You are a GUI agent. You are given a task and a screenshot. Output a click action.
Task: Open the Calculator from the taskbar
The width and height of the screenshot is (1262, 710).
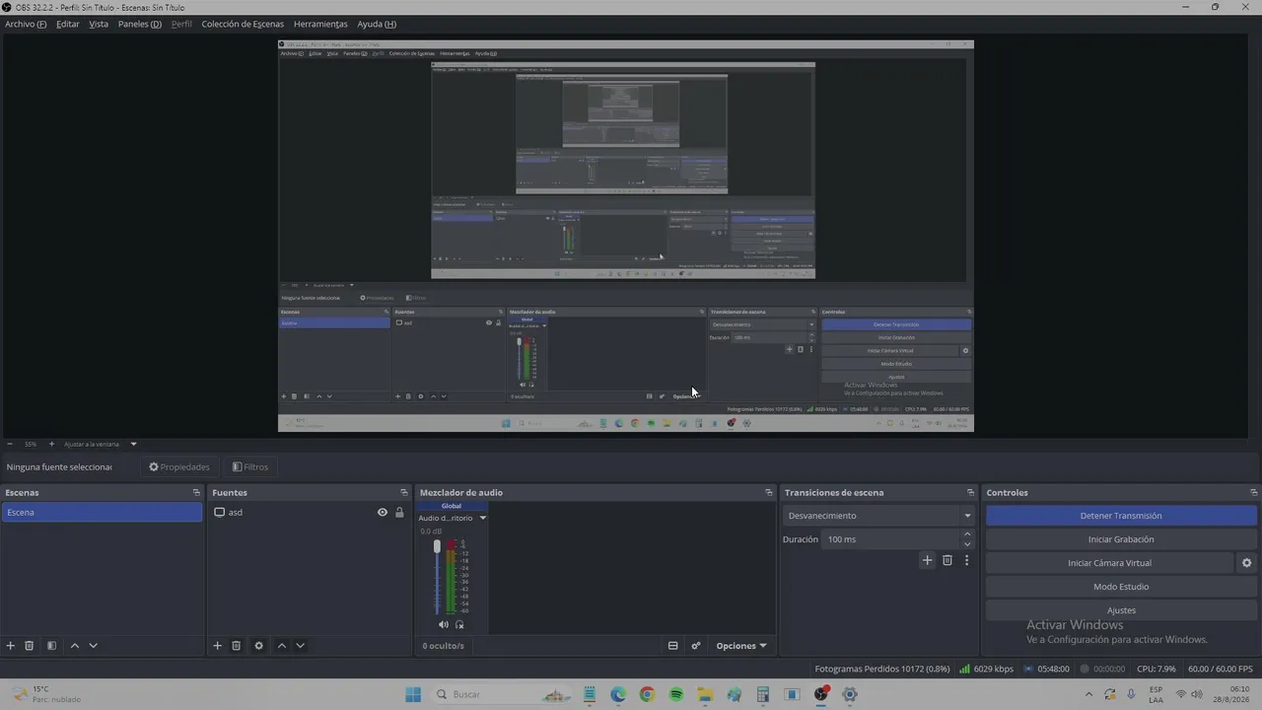pyautogui.click(x=763, y=694)
